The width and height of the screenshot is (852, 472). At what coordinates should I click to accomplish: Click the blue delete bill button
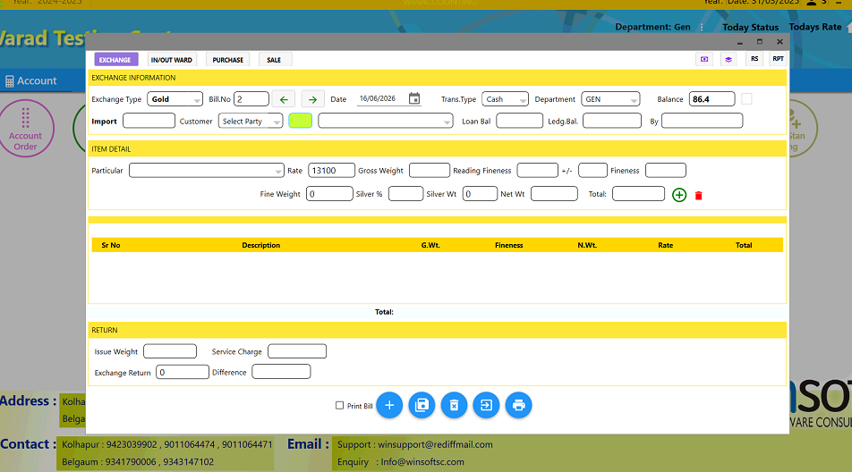[455, 405]
